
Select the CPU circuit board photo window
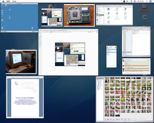click(x=79, y=15)
